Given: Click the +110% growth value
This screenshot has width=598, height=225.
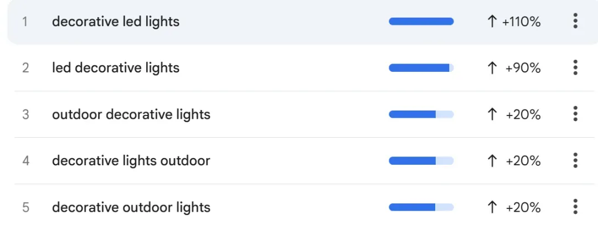Looking at the screenshot, I should point(522,22).
